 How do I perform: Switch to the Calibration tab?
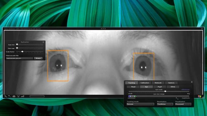pyautogui.click(x=145, y=83)
